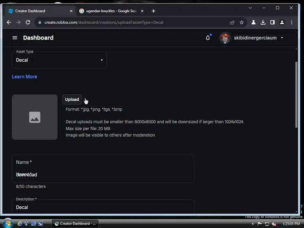Click the Max size per file: 20 MB text
This screenshot has height=228, width=304.
click(88, 128)
